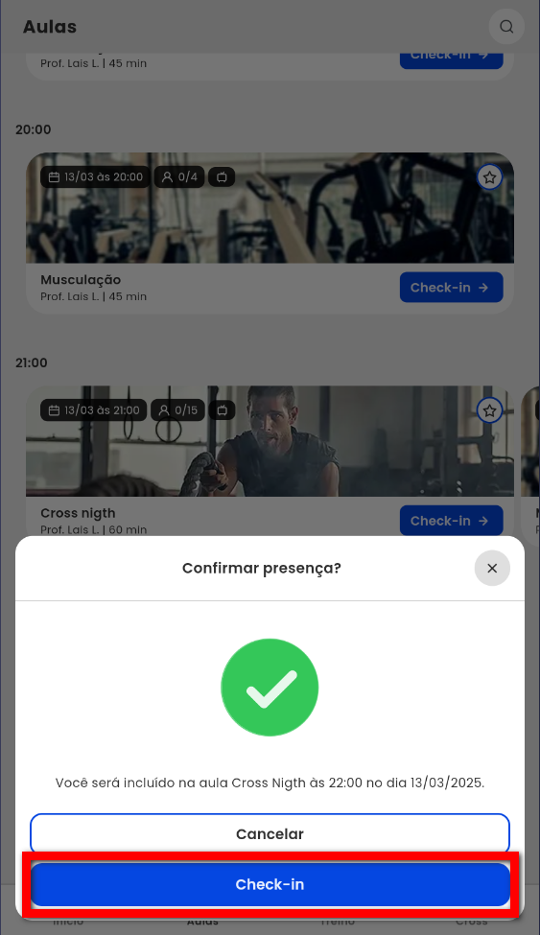
Task: Check in to Cross nigth class
Action: tap(451, 521)
